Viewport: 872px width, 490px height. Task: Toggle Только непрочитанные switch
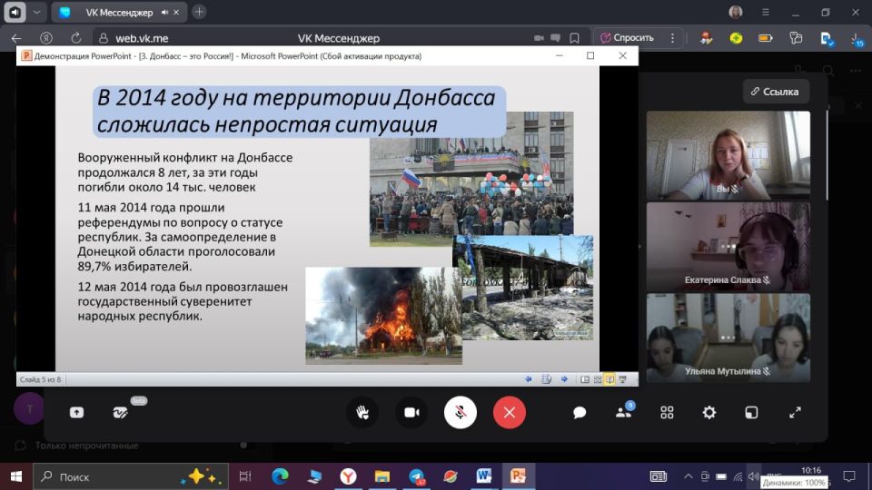(x=243, y=446)
